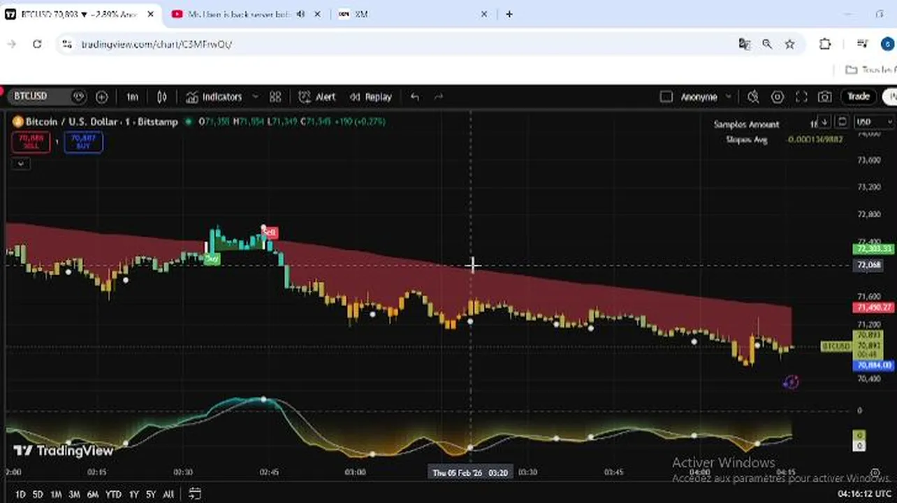Redo last chart action
Viewport: 897px width, 503px height.
tap(439, 96)
